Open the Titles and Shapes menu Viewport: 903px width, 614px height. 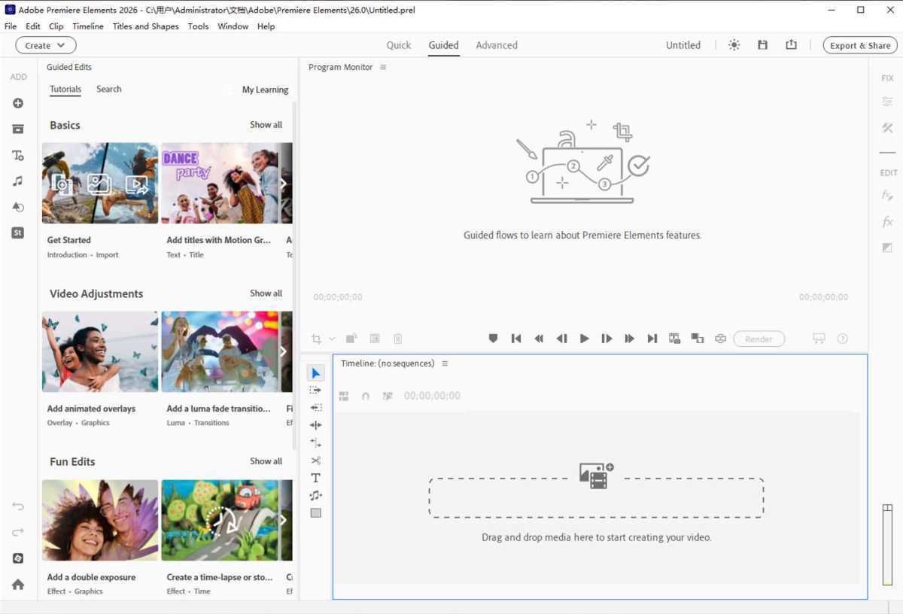(146, 26)
